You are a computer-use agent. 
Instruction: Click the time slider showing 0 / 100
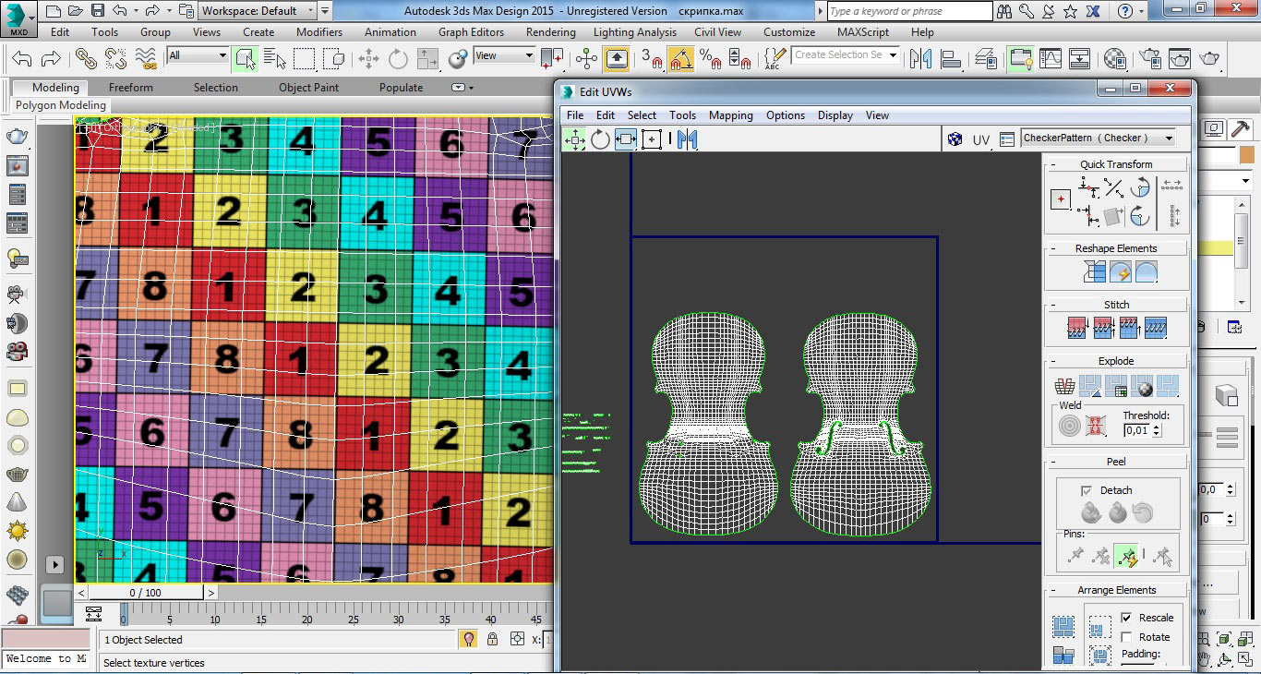[145, 593]
